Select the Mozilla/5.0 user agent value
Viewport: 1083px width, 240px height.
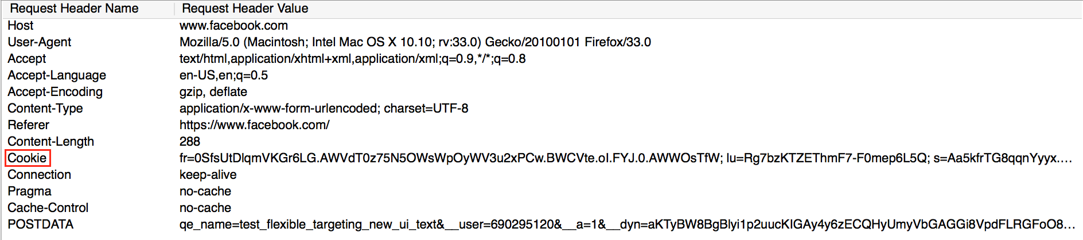[x=415, y=42]
